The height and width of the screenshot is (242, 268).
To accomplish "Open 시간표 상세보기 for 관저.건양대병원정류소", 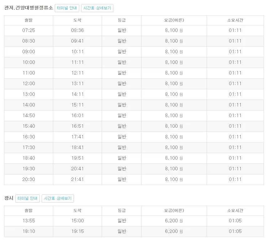I will point(97,8).
